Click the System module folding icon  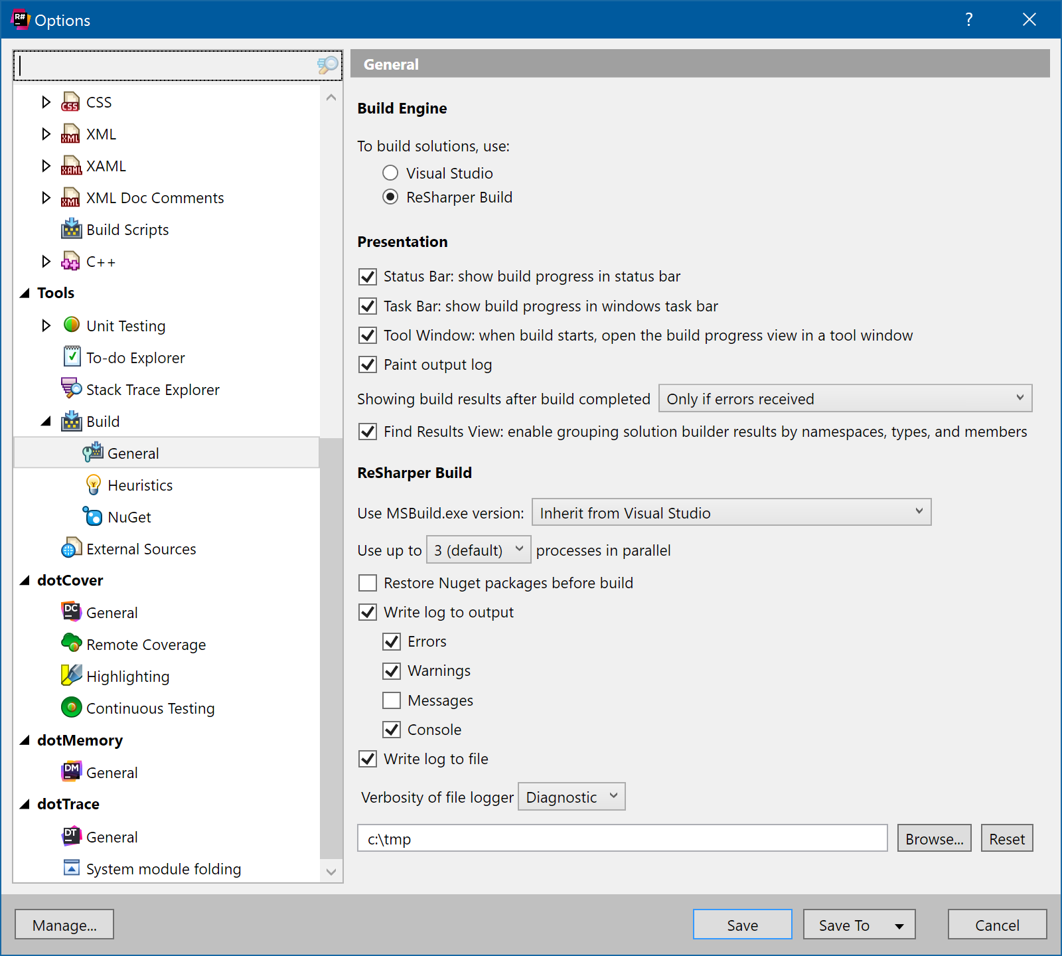(x=71, y=868)
